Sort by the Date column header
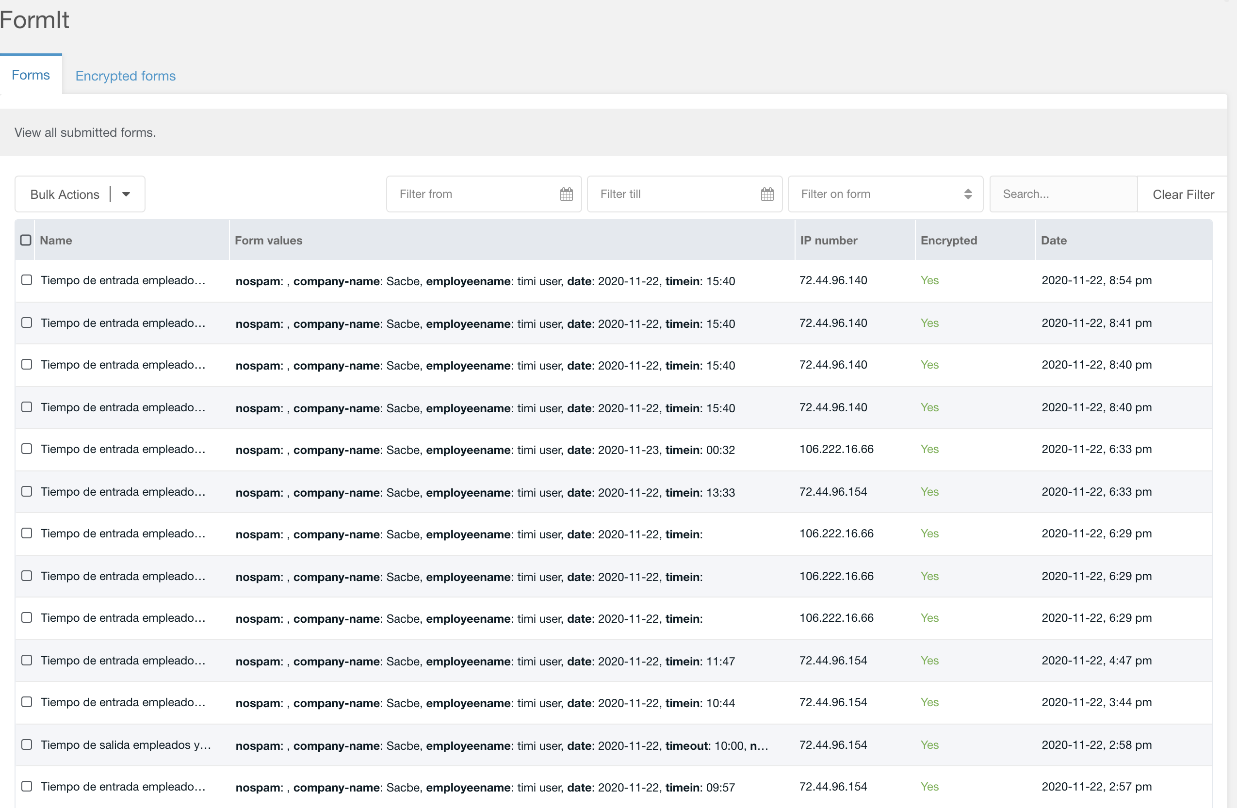This screenshot has width=1237, height=808. point(1054,240)
